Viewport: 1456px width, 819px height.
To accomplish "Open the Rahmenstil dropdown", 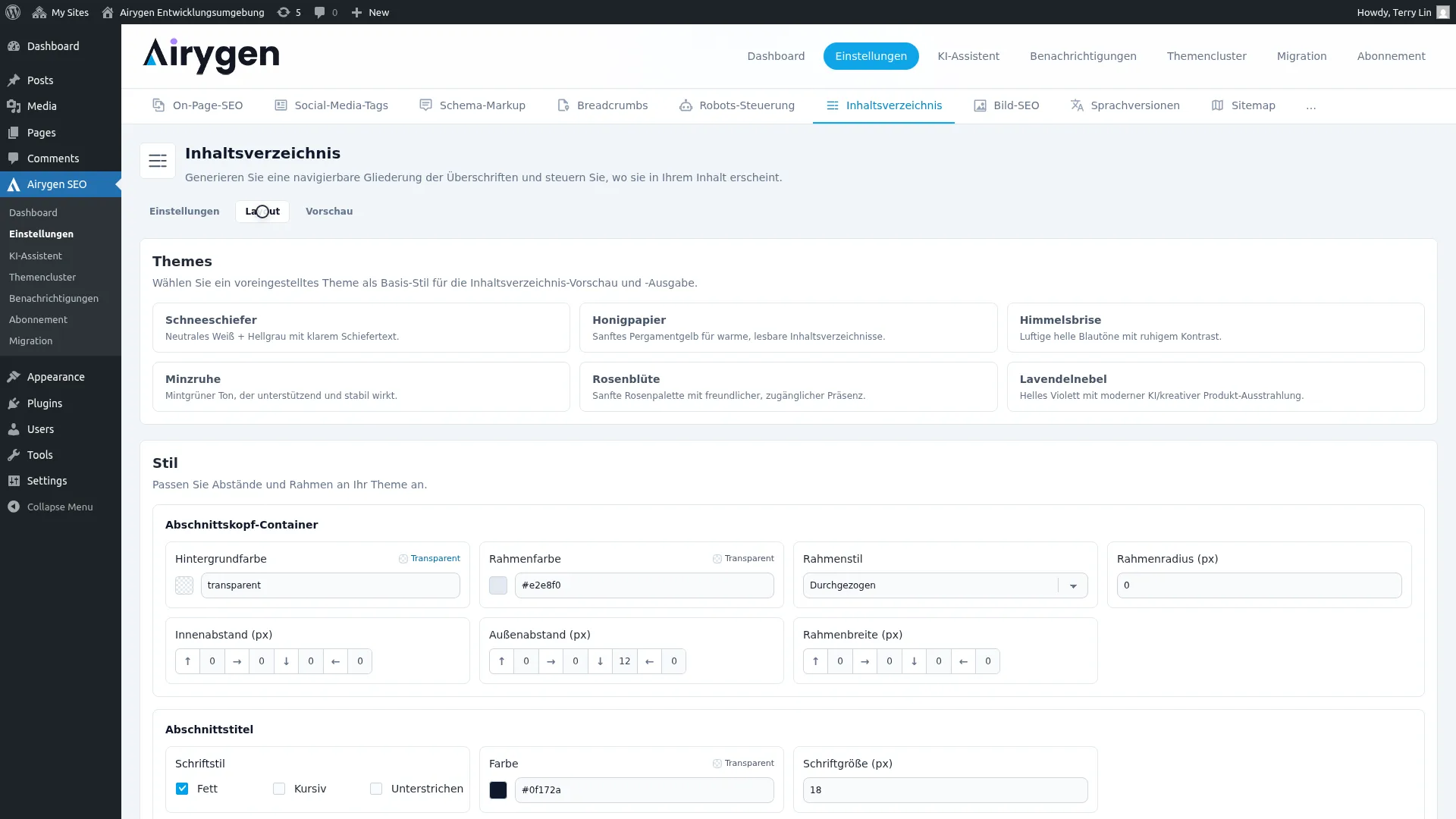I will (945, 585).
